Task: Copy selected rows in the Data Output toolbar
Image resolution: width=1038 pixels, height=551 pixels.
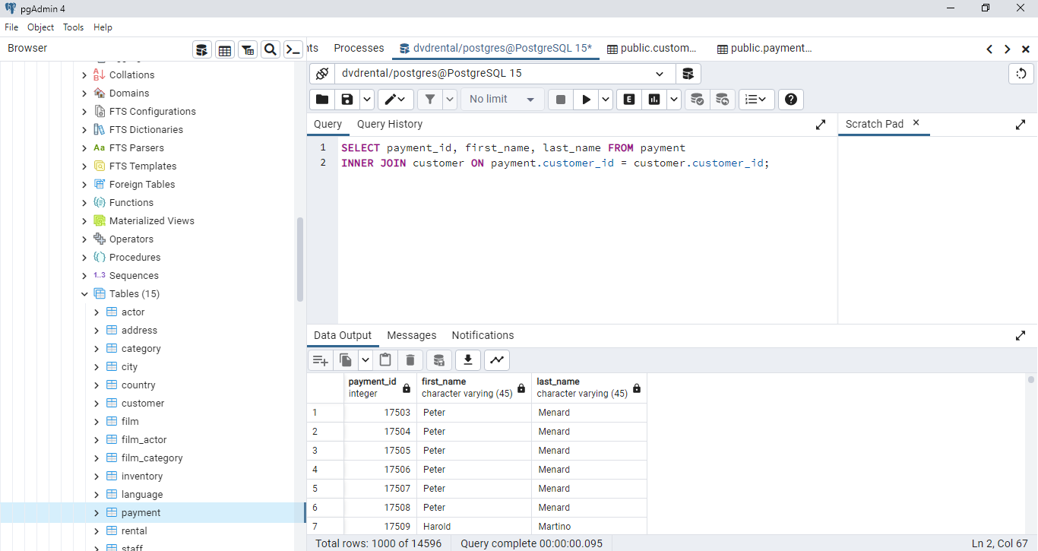Action: click(346, 360)
